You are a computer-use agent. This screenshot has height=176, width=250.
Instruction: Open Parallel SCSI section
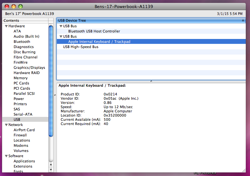24,94
